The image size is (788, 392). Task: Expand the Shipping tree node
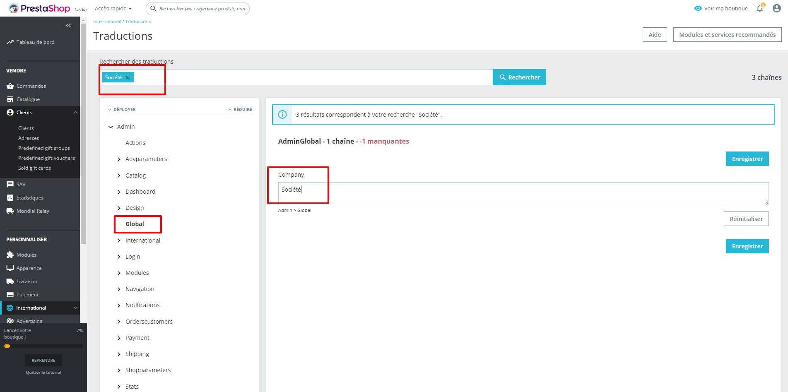pos(119,354)
